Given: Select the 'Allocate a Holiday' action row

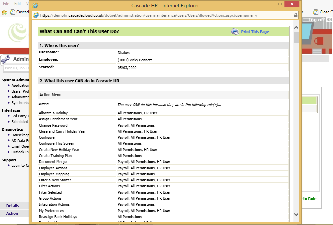Looking at the screenshot, I should [163, 113].
